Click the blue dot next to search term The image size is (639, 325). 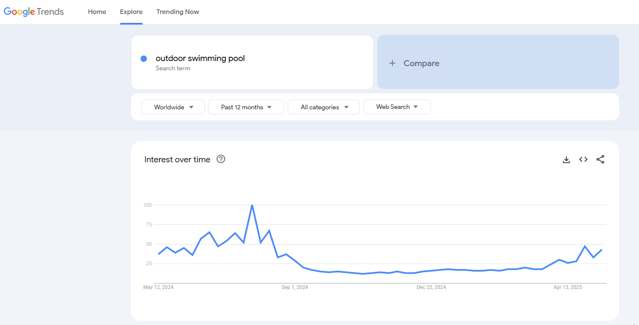[144, 58]
